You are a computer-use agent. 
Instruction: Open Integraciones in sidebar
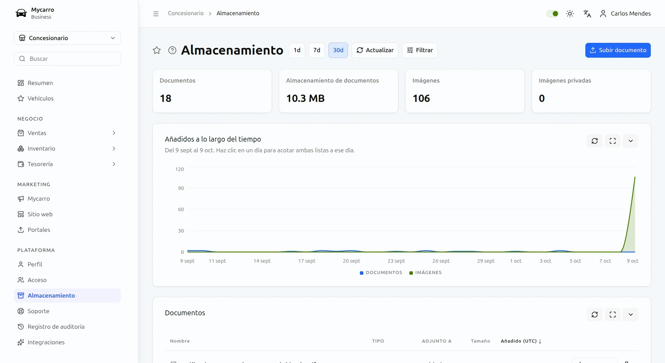[x=67, y=342]
